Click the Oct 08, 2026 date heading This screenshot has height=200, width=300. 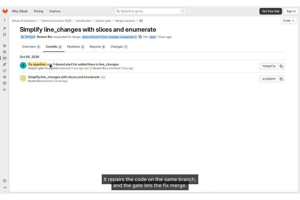pos(29,57)
